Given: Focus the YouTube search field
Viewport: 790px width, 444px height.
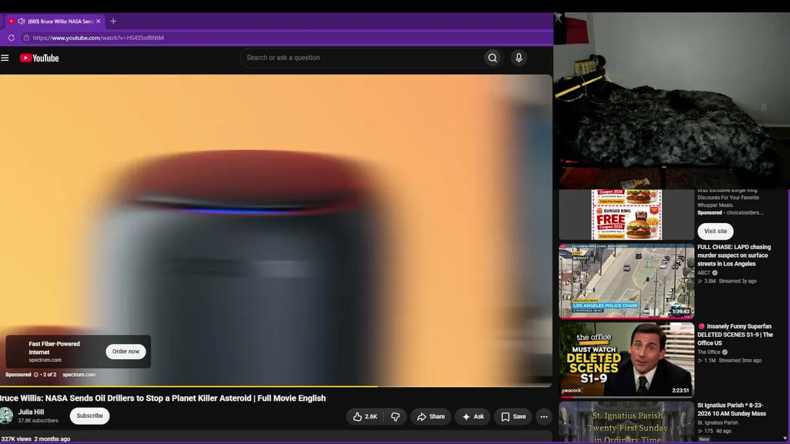Looking at the screenshot, I should (x=362, y=58).
